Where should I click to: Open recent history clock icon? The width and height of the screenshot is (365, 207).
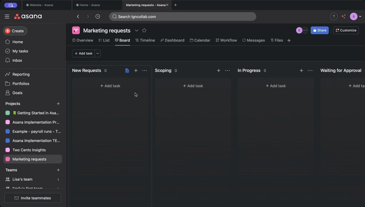(98, 17)
